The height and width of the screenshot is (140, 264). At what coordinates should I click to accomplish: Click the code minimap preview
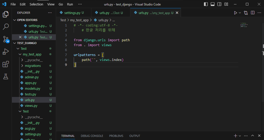pos(244,25)
